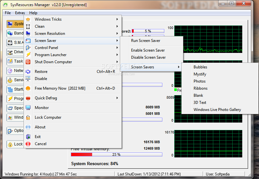Click the red disk icon beside Quick Defrag
The width and height of the screenshot is (259, 179).
(x=28, y=98)
